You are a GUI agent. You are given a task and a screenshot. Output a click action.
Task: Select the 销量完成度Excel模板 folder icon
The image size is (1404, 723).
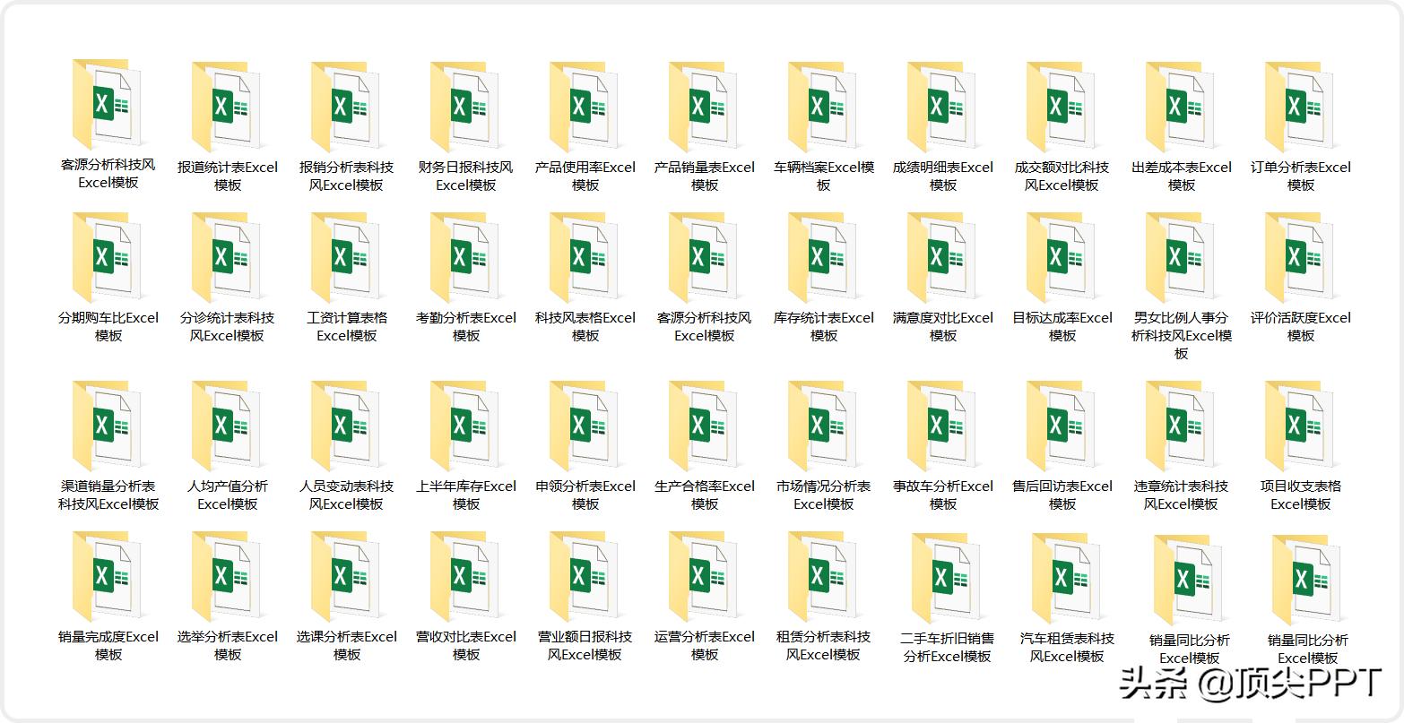[108, 575]
